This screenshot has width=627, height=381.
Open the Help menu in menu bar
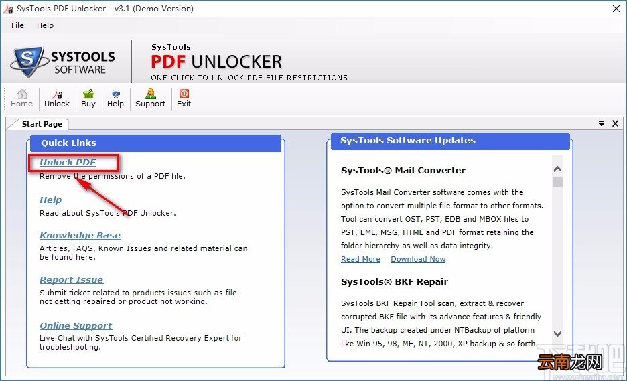45,25
